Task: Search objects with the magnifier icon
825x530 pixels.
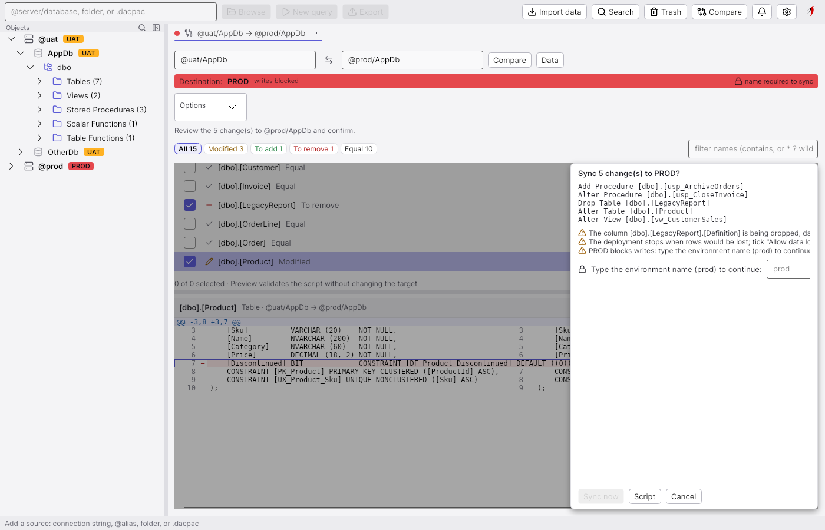Action: [x=142, y=28]
